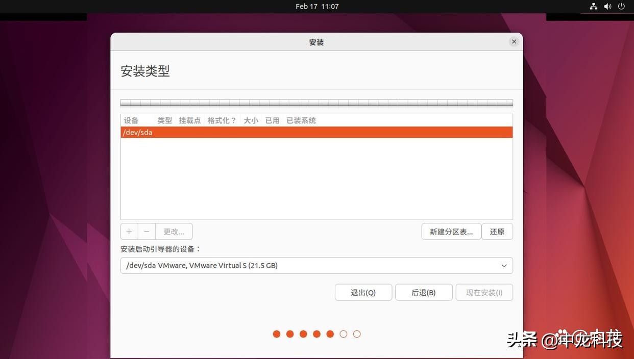The height and width of the screenshot is (359, 634).
Task: Click the 还原 button to revert changes
Action: (497, 231)
